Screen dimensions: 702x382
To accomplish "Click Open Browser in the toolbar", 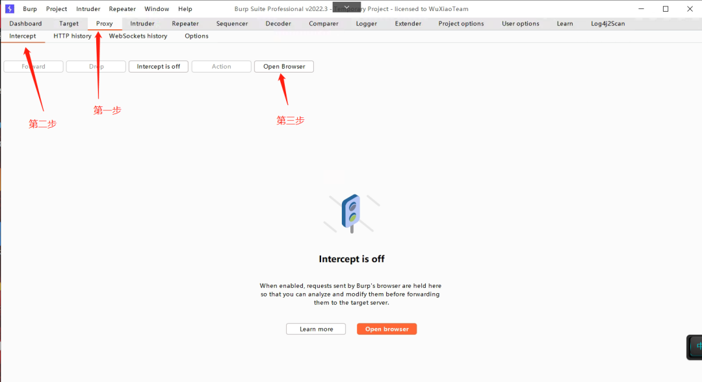I will (x=284, y=67).
